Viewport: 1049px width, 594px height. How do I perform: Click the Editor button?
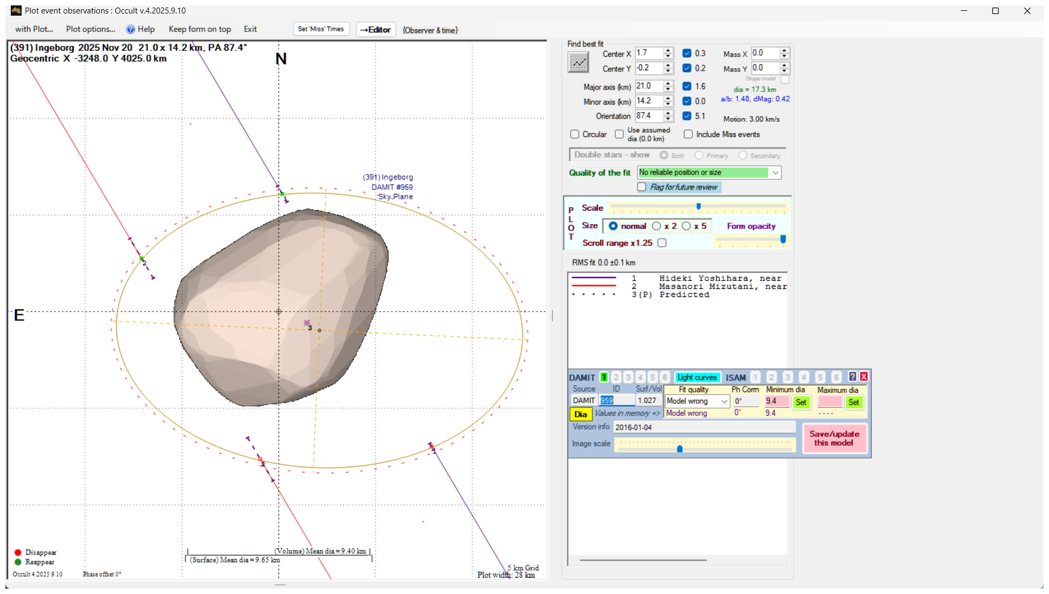click(x=376, y=30)
